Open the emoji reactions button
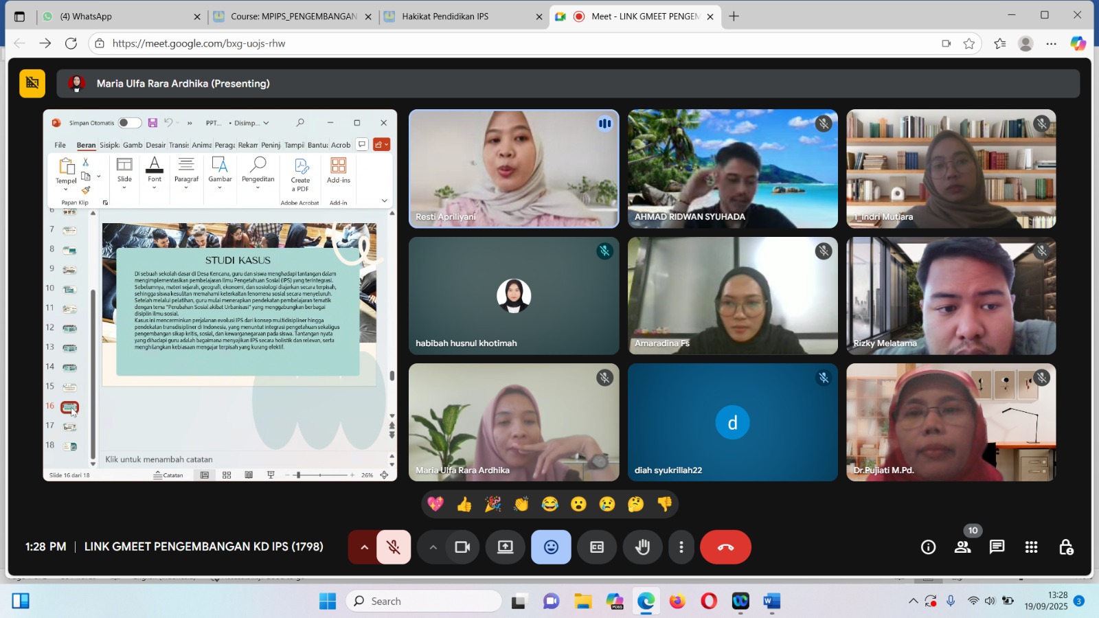This screenshot has width=1099, height=618. point(551,547)
